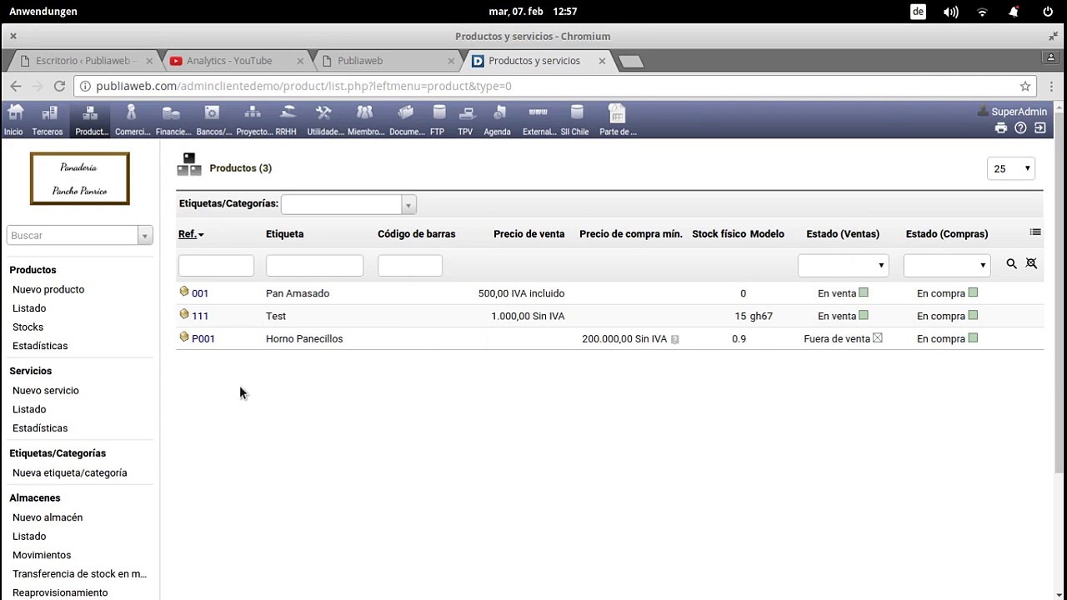
Task: Open the notifications bell in top panel
Action: tap(1014, 12)
